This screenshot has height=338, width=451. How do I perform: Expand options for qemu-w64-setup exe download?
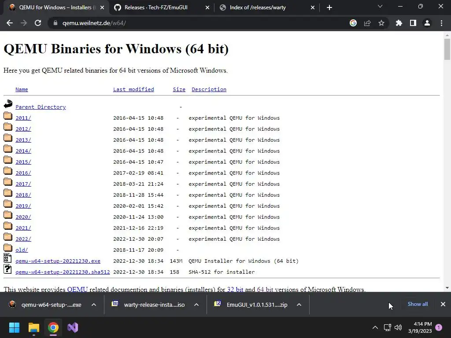click(x=94, y=305)
